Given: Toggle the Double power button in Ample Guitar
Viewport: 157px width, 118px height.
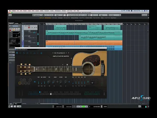Looking at the screenshot, I should (x=57, y=82).
